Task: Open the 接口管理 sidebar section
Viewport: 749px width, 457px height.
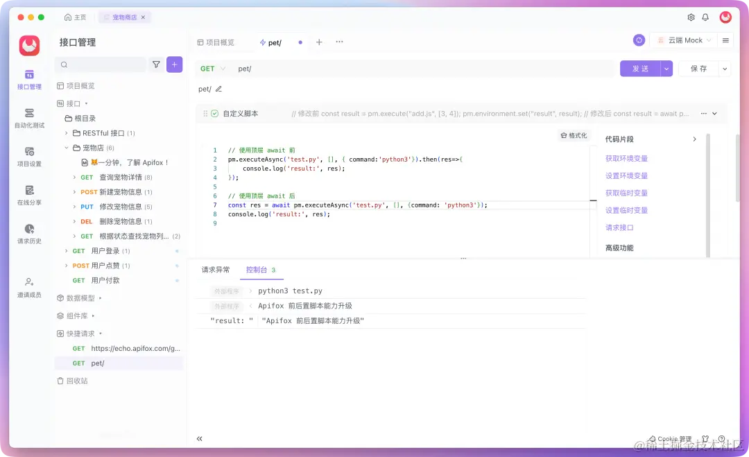Action: point(29,80)
